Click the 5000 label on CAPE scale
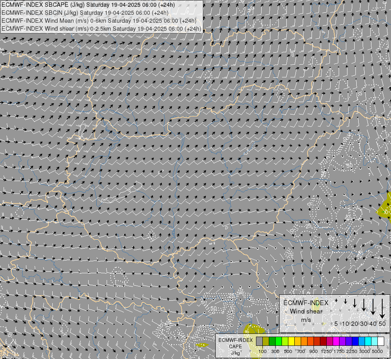Image resolution: width=391 pixels, height=359 pixels. point(377,351)
